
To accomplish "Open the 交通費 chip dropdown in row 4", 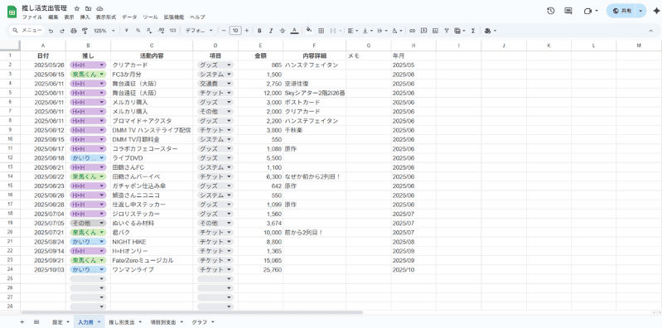I will coord(230,84).
